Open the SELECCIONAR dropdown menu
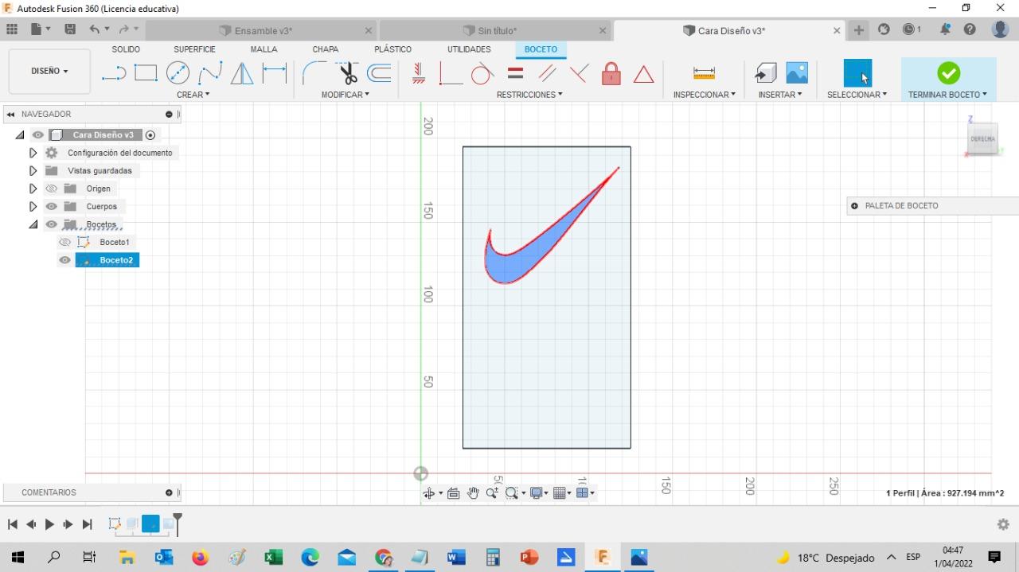The height and width of the screenshot is (572, 1019). pos(857,95)
